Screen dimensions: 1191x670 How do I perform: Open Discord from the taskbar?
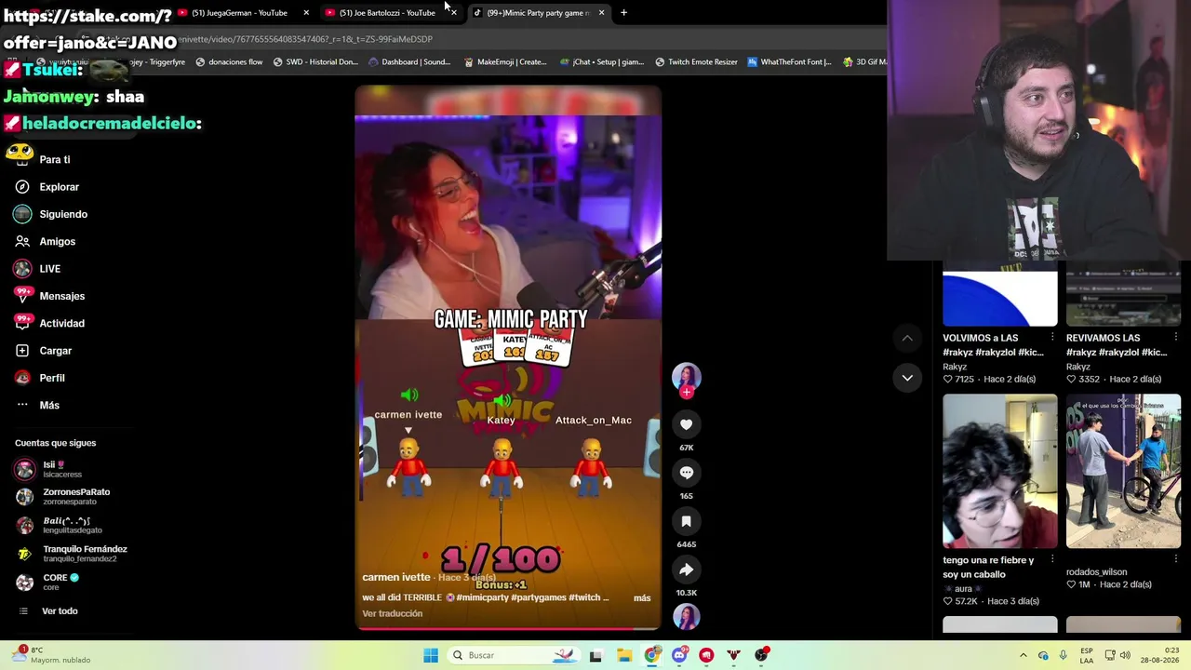(679, 655)
